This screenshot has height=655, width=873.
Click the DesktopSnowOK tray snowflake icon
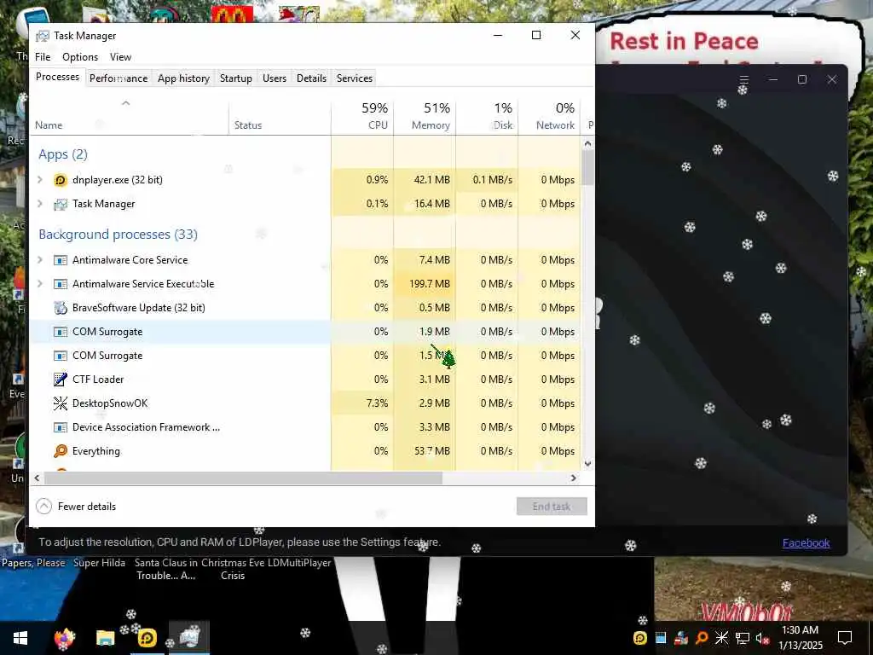(x=721, y=638)
